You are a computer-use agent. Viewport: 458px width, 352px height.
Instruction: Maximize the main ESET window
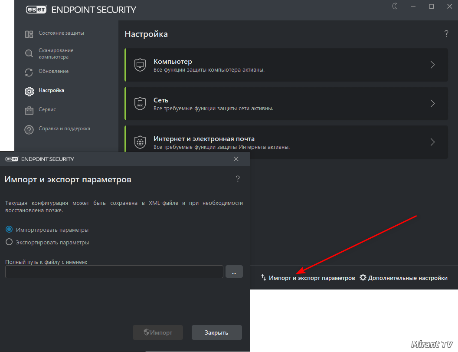point(431,6)
